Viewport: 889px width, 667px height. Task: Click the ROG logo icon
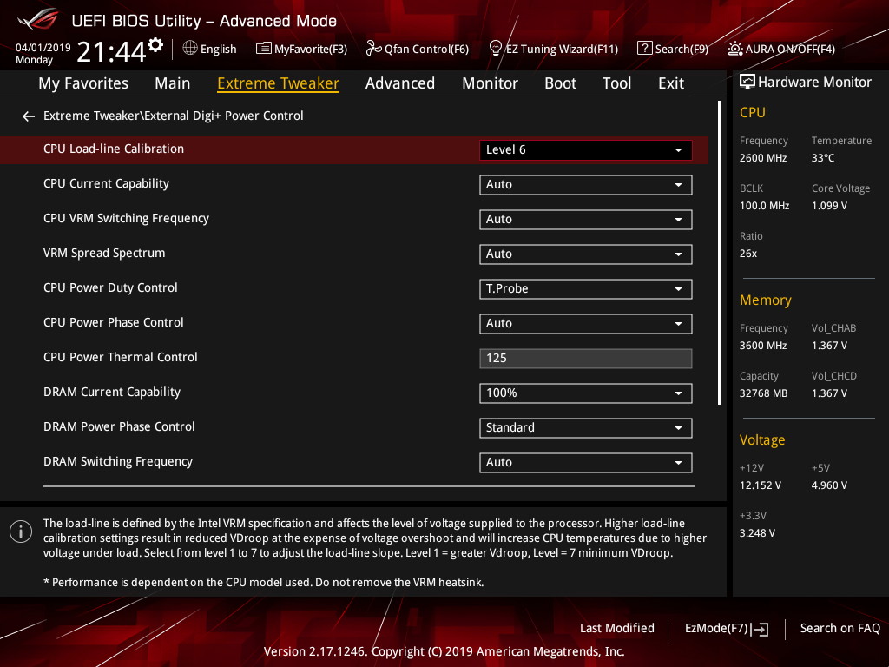pos(37,20)
